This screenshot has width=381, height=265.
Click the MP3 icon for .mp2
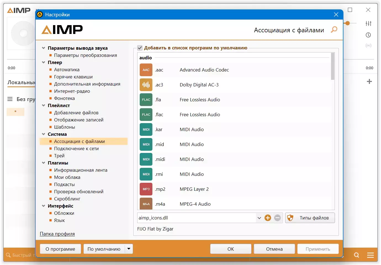point(146,189)
